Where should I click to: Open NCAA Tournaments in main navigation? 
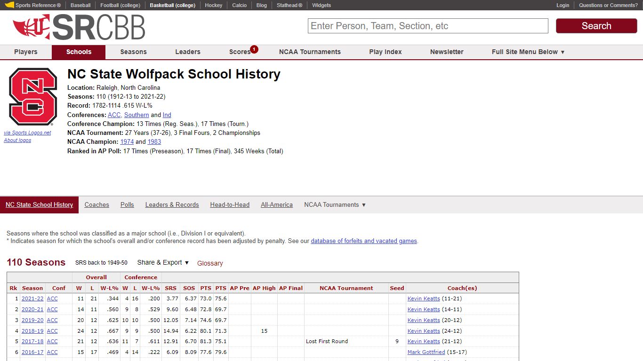click(x=310, y=52)
